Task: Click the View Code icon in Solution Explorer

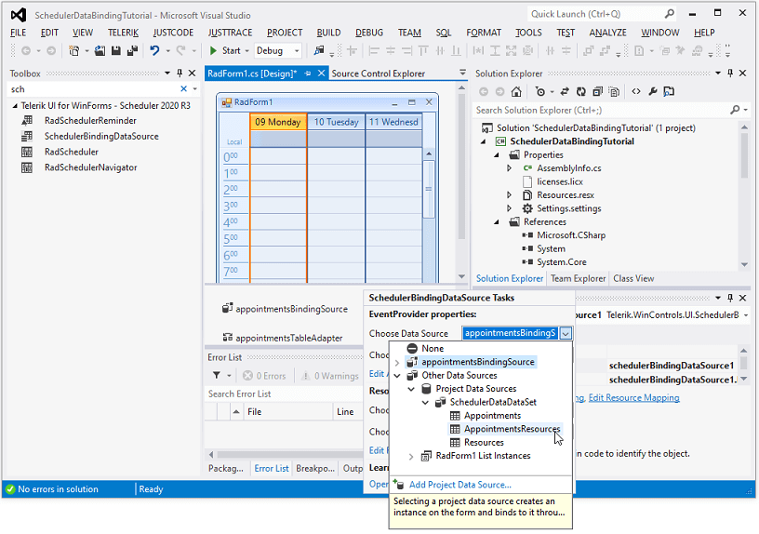Action: point(636,91)
